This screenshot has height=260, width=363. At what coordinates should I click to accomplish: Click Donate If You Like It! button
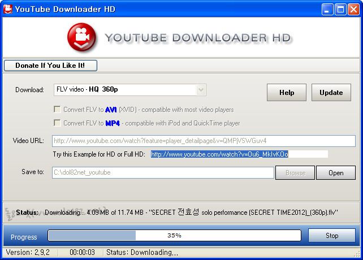[50, 66]
